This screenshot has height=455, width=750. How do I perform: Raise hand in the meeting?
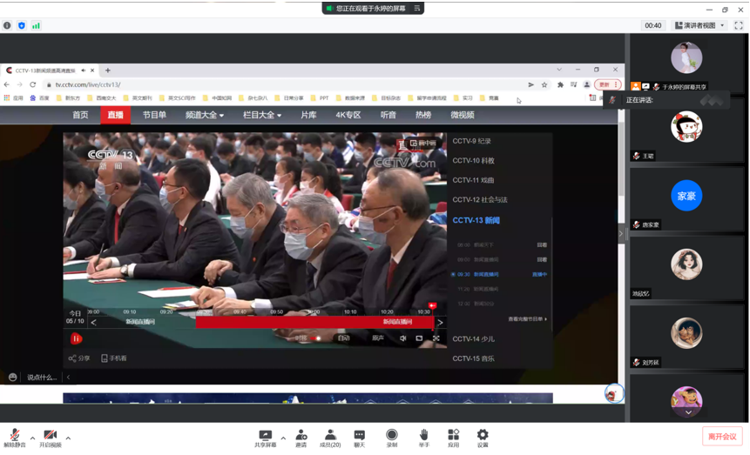click(x=423, y=438)
